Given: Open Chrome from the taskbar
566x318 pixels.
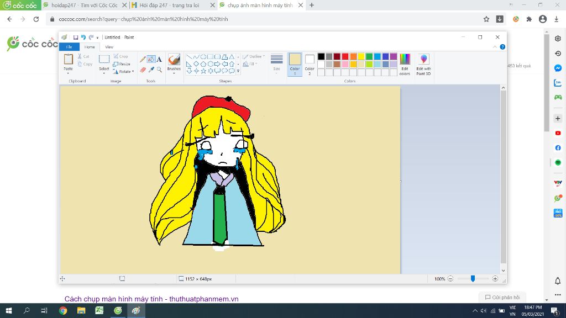Looking at the screenshot, I should (x=63, y=310).
